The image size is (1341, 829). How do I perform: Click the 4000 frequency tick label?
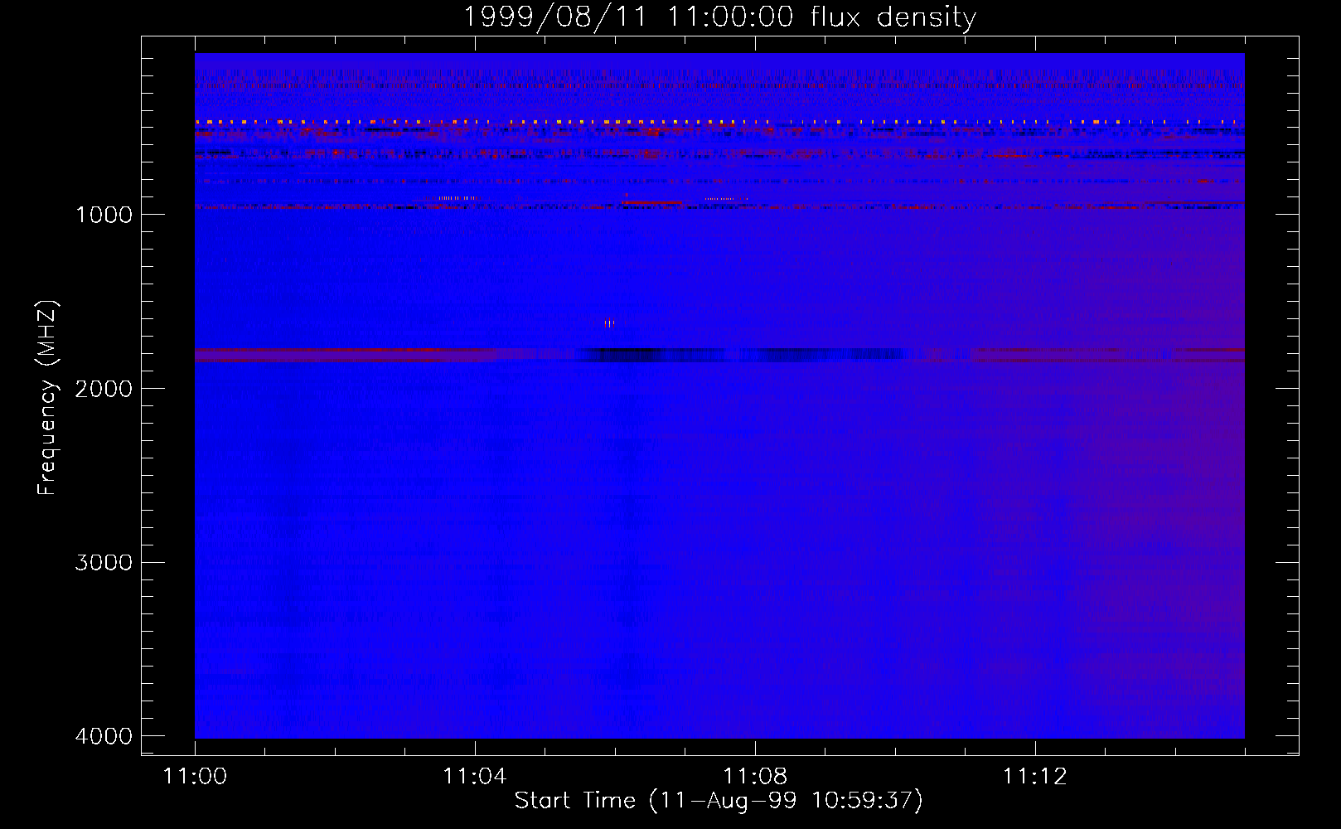click(x=104, y=736)
